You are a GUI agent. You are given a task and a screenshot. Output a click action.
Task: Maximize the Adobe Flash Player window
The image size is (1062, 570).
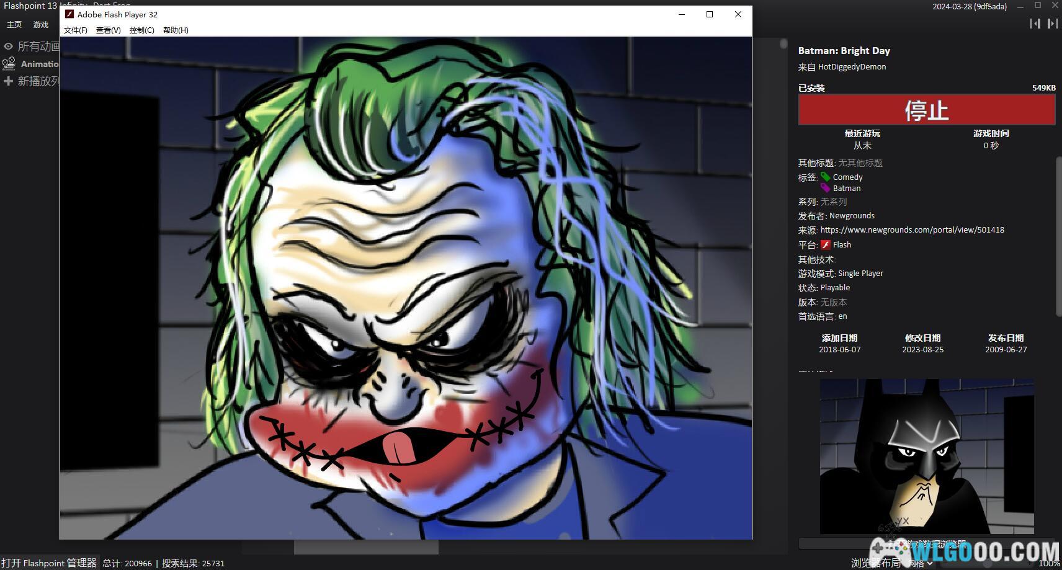pyautogui.click(x=710, y=14)
